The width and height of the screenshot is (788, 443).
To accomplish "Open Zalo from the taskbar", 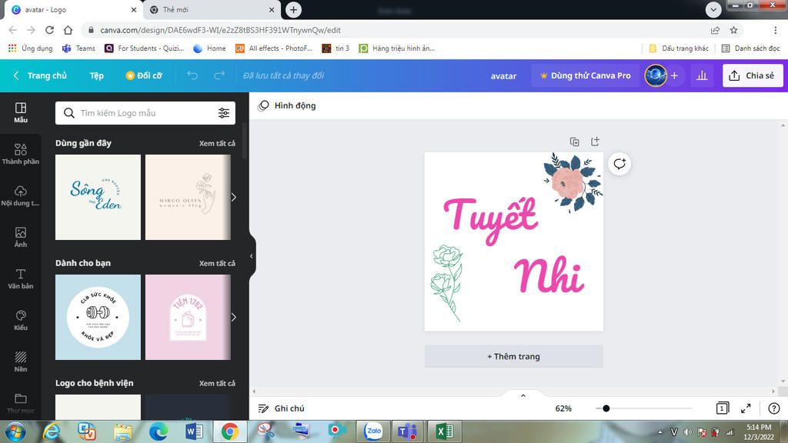I will (x=373, y=431).
